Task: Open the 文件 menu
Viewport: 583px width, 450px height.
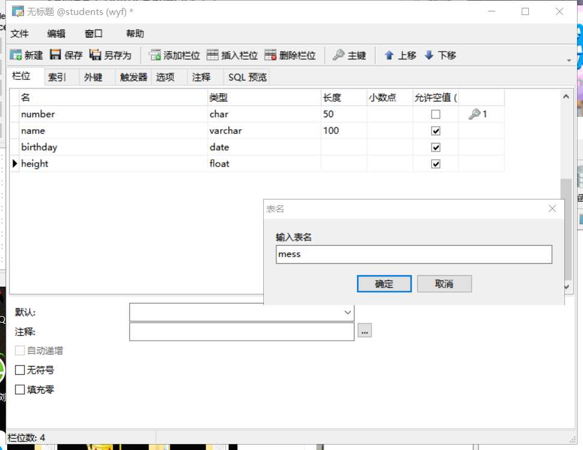Action: pos(20,33)
